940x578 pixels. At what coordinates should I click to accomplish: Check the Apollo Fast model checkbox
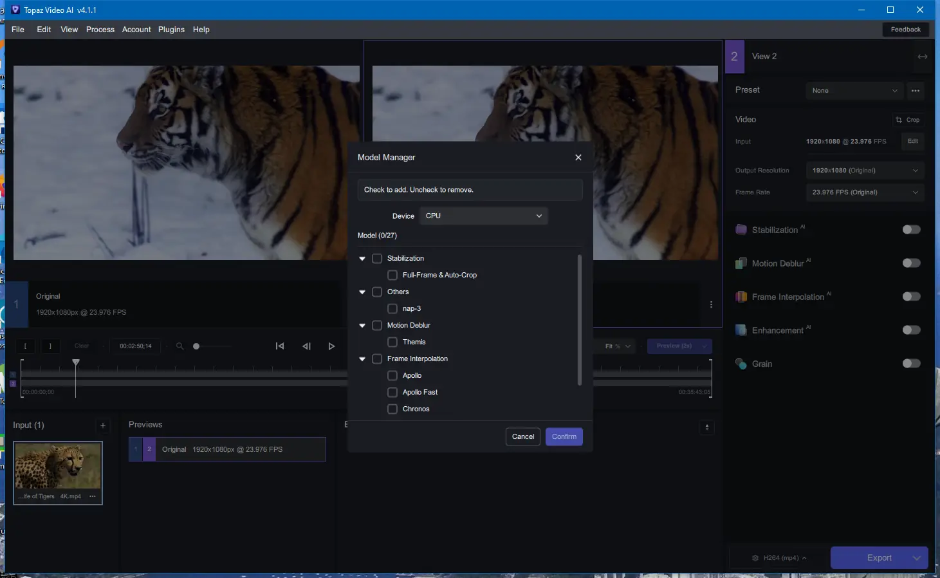[392, 392]
